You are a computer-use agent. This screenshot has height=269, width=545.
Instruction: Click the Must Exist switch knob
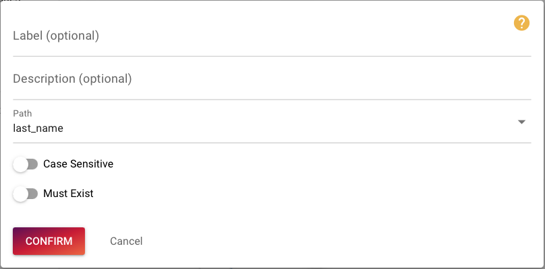point(20,194)
